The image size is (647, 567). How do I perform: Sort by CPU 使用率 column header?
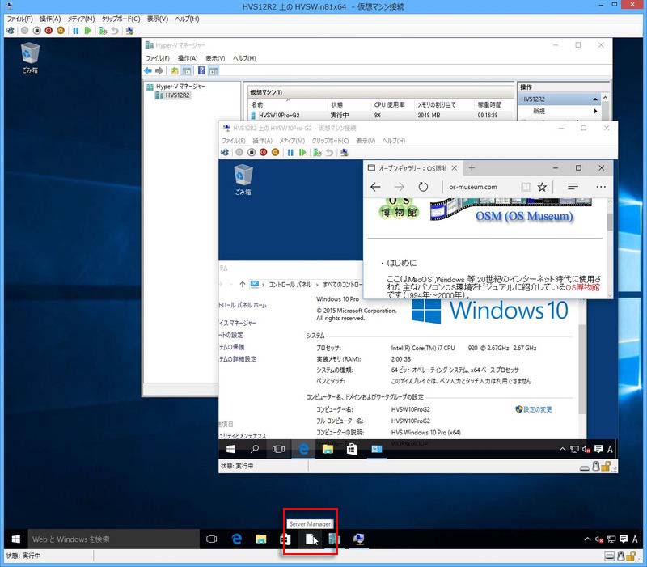point(391,105)
